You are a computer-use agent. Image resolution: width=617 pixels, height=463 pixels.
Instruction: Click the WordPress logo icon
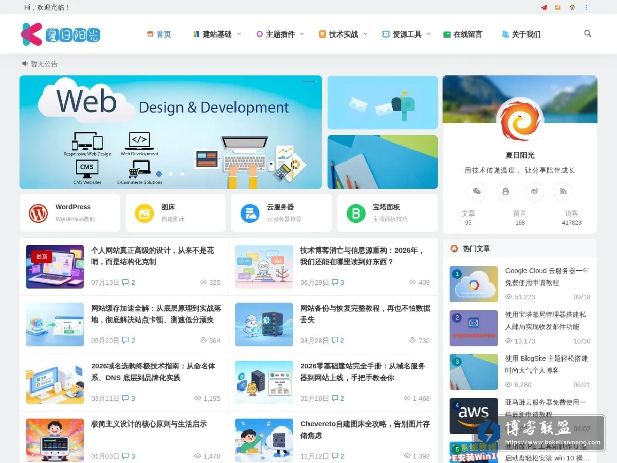point(38,213)
